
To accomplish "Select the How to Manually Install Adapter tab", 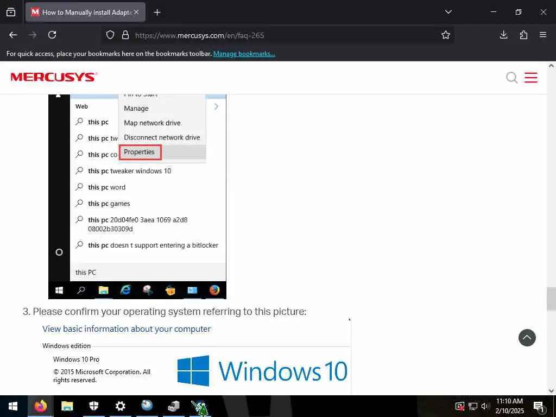I will (85, 12).
